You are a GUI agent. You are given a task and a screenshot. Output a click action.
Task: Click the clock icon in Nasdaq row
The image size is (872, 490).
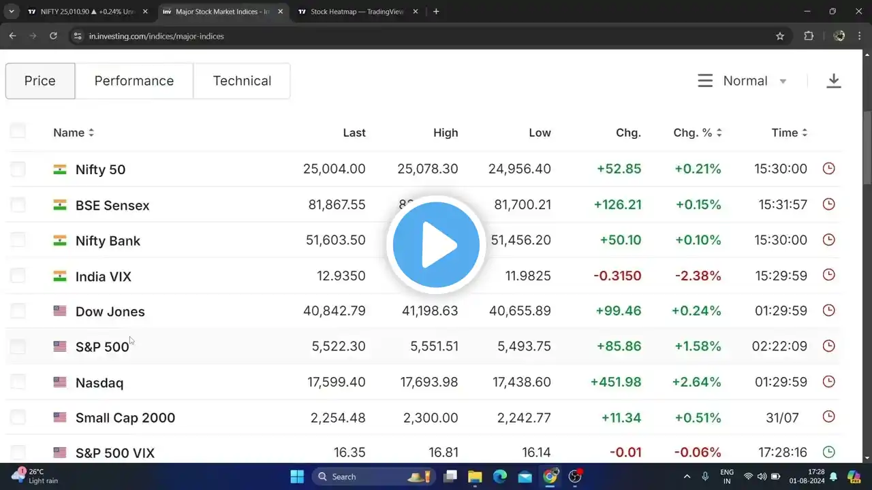click(x=828, y=382)
